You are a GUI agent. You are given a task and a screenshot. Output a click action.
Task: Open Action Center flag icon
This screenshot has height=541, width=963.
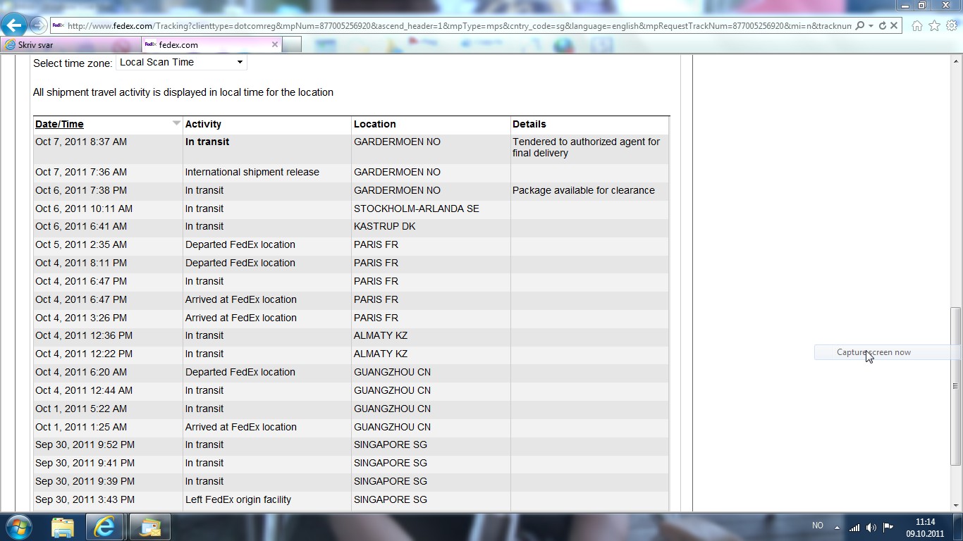click(x=888, y=527)
